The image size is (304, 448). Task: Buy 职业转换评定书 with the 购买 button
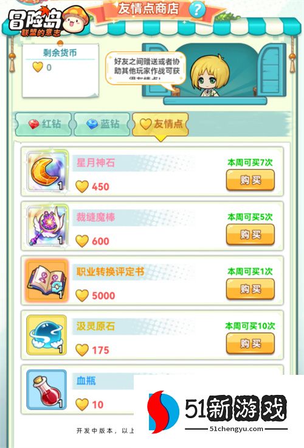(x=250, y=289)
